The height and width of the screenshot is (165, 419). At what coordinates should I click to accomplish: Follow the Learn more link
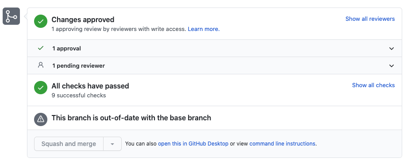click(204, 29)
